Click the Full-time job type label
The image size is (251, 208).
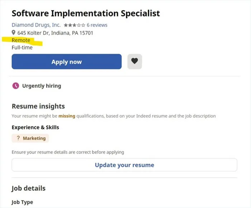click(x=22, y=48)
